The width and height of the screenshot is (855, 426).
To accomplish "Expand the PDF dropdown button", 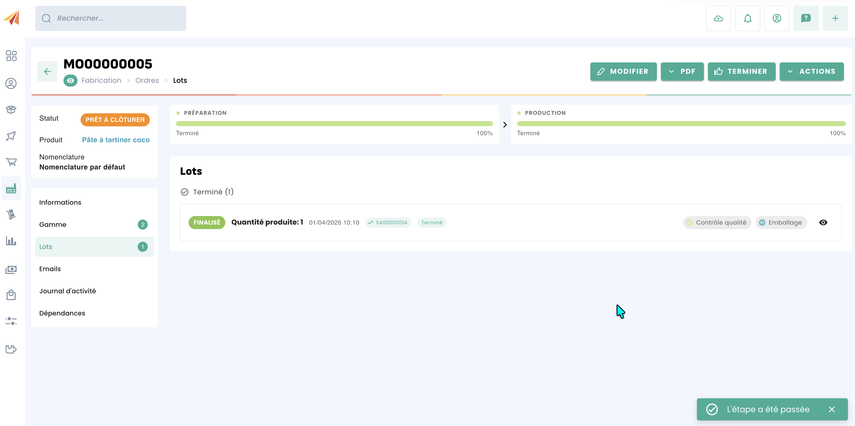I will click(682, 72).
